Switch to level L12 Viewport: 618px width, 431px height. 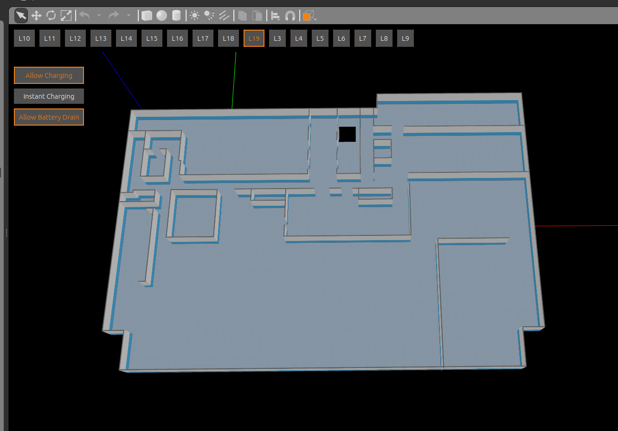[75, 38]
